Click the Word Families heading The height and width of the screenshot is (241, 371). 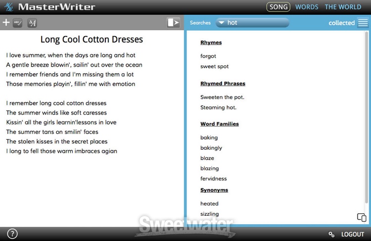click(219, 124)
